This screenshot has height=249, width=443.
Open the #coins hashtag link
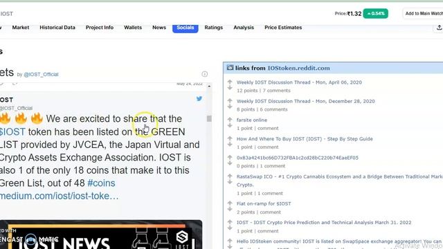pos(101,183)
